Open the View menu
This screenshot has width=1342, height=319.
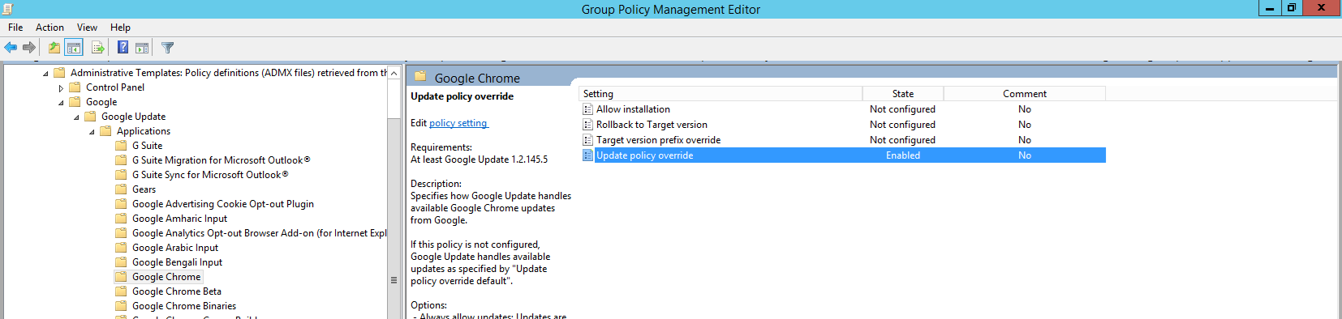87,28
